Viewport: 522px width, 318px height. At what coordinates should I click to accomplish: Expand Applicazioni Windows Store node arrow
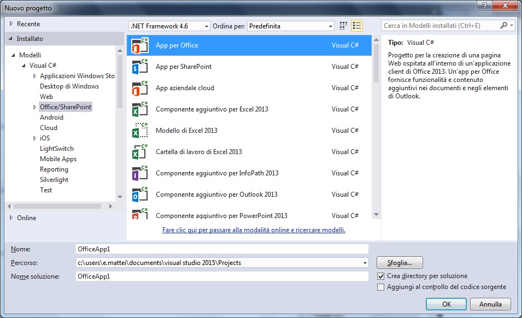pyautogui.click(x=34, y=76)
